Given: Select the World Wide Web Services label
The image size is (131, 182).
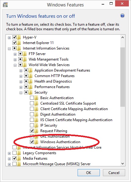Looking at the screenshot, I should click(x=49, y=65).
